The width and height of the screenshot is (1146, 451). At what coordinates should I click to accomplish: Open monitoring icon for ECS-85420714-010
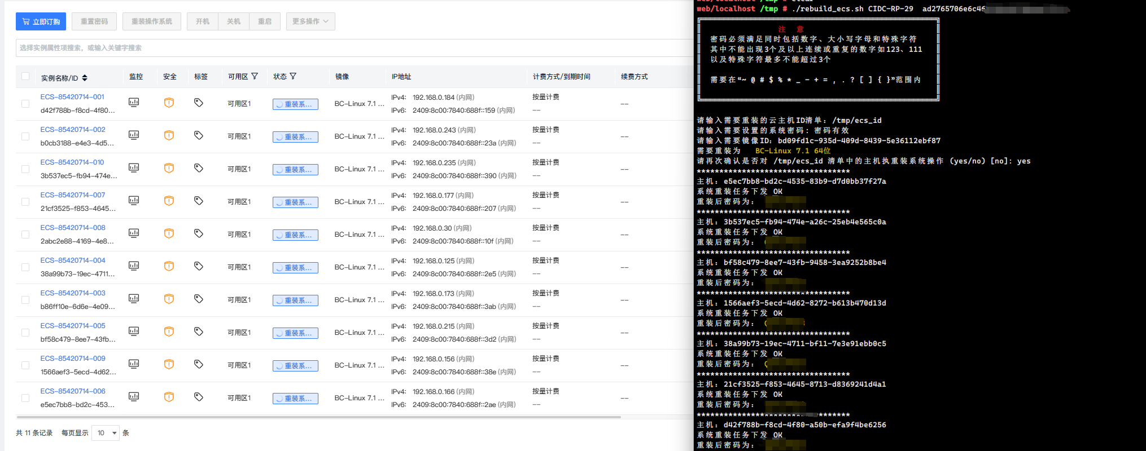tap(134, 168)
